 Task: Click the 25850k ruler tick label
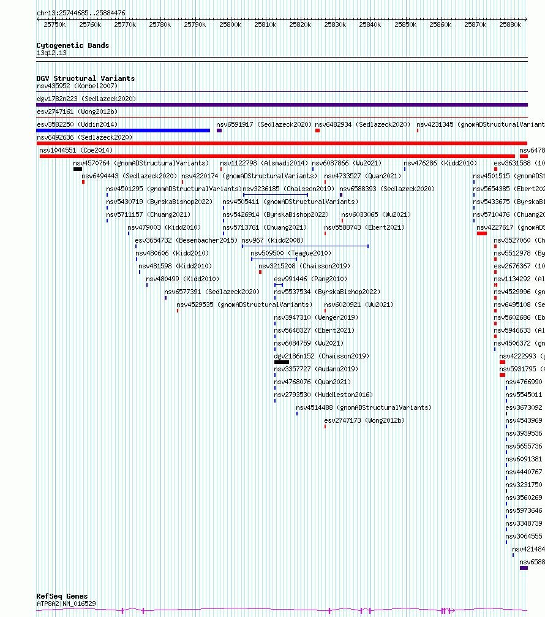coord(405,25)
